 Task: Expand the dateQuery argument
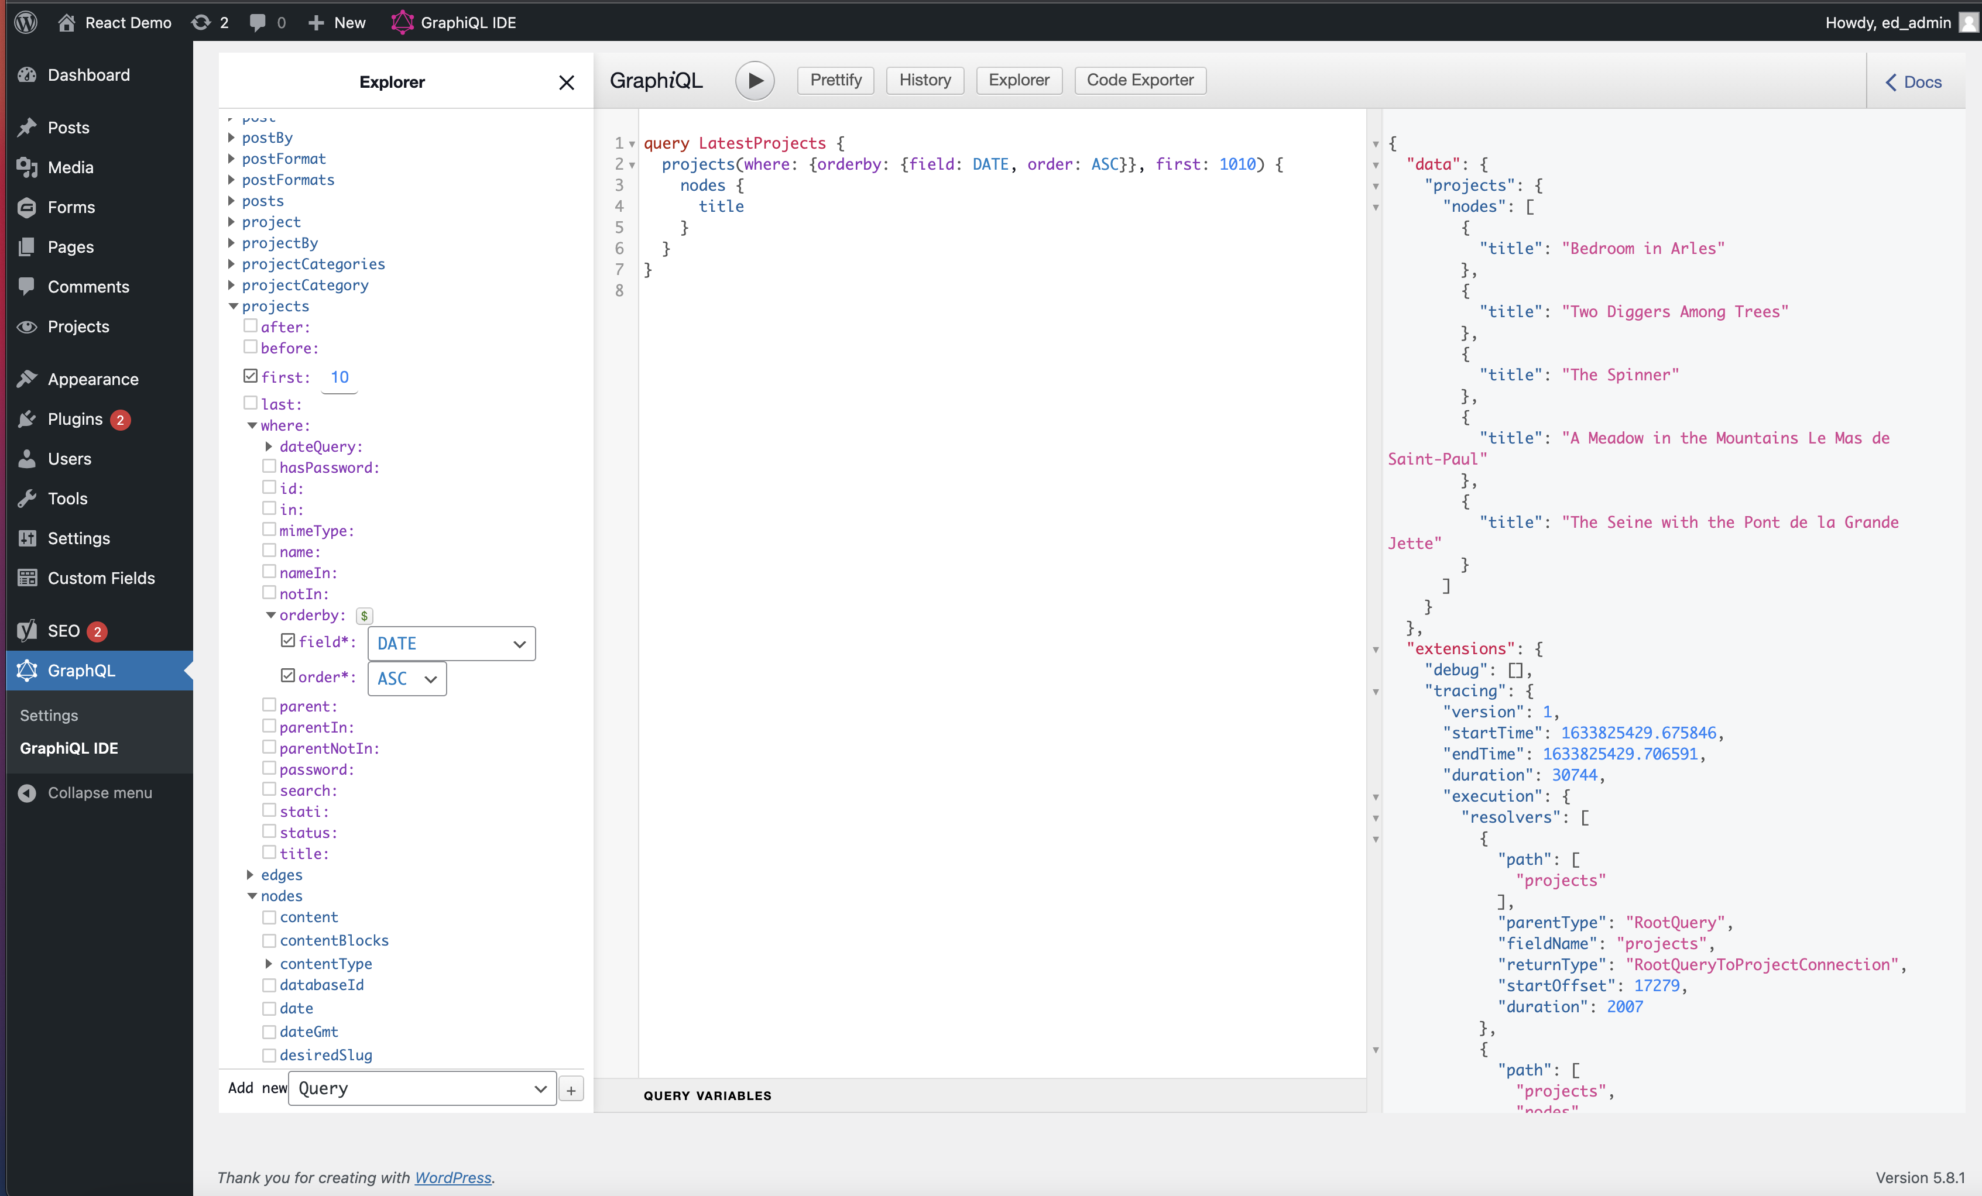[269, 446]
